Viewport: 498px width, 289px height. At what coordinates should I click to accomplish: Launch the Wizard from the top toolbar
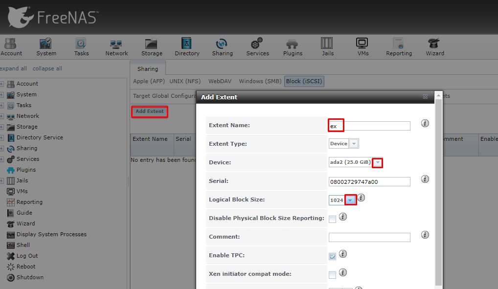(x=434, y=47)
